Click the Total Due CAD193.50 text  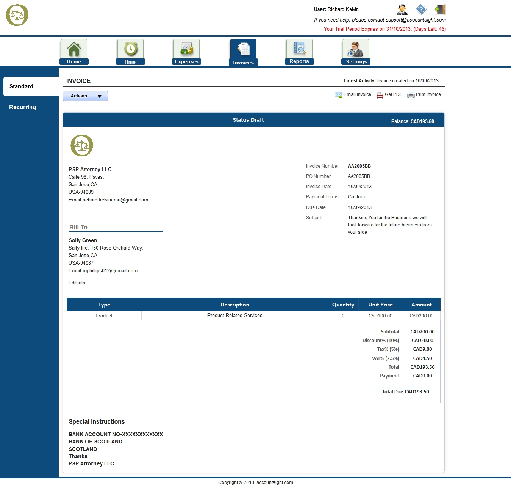pos(406,391)
